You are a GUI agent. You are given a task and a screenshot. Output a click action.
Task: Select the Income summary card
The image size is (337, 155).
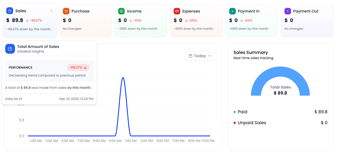click(140, 21)
